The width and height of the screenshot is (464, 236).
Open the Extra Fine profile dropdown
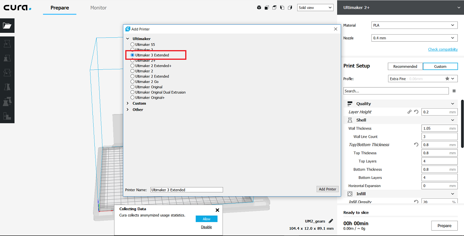pyautogui.click(x=423, y=79)
